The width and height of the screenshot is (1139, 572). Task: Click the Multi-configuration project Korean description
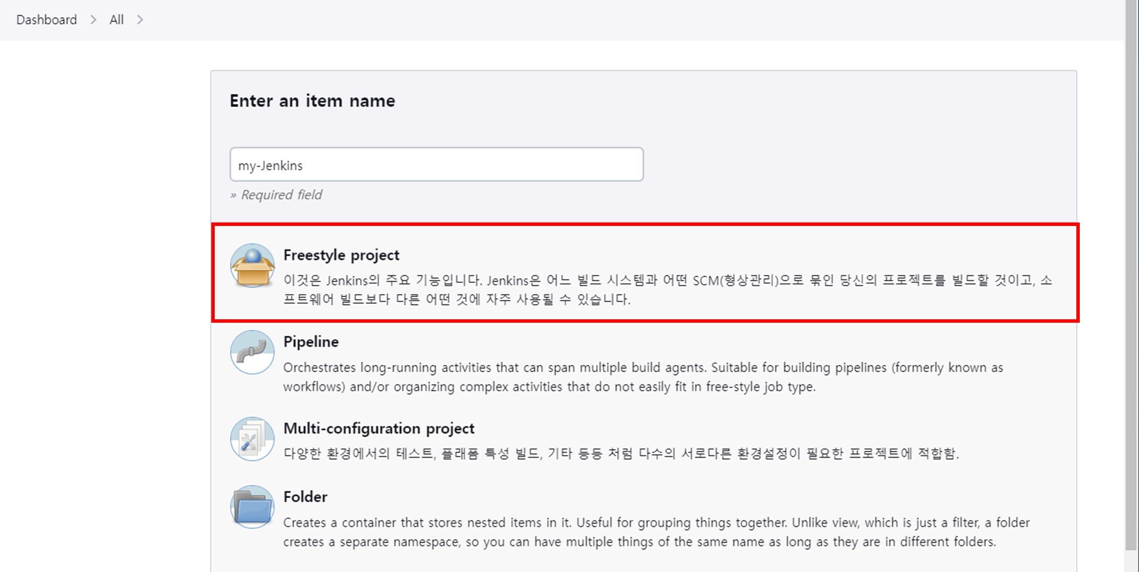point(621,454)
